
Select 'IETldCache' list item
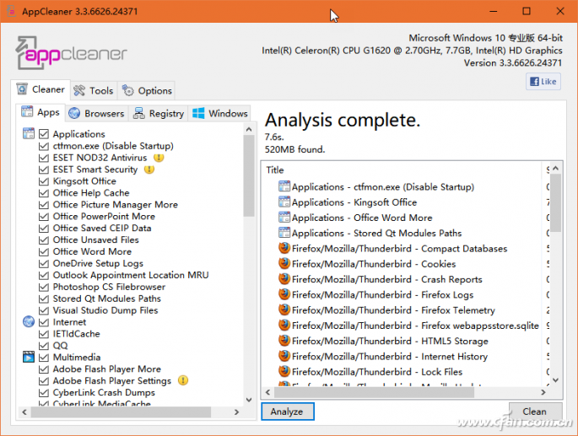(76, 334)
